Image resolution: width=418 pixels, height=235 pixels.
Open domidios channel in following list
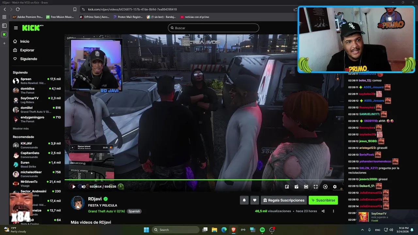(x=37, y=90)
